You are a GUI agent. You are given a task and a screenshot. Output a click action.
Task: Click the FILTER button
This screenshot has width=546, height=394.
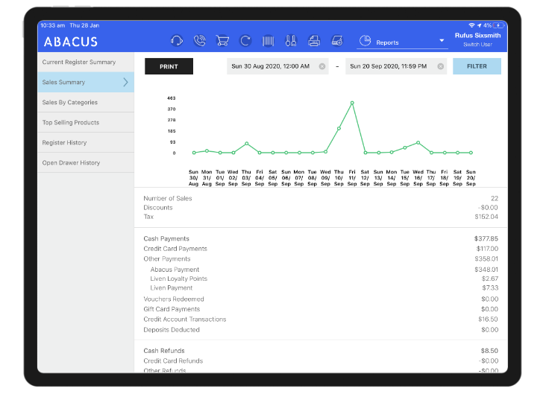click(x=477, y=66)
